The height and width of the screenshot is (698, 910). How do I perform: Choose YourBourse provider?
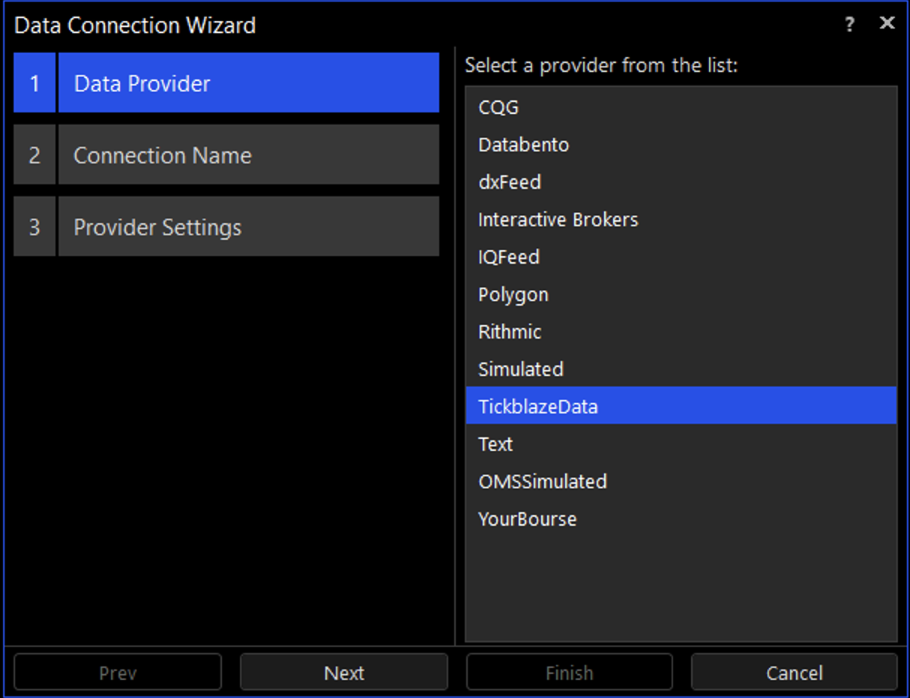[681, 519]
